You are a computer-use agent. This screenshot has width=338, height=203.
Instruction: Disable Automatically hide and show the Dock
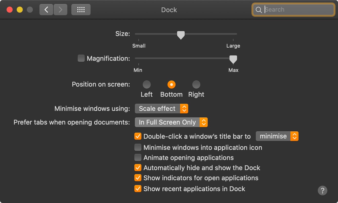pos(138,168)
